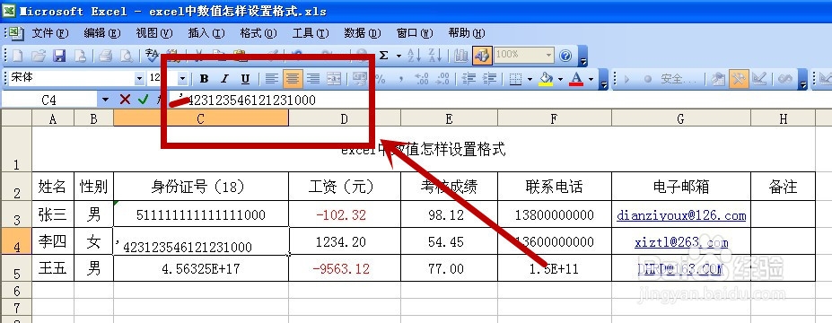
Task: Open the Visual Basic Editor icon
Action: pos(718,79)
